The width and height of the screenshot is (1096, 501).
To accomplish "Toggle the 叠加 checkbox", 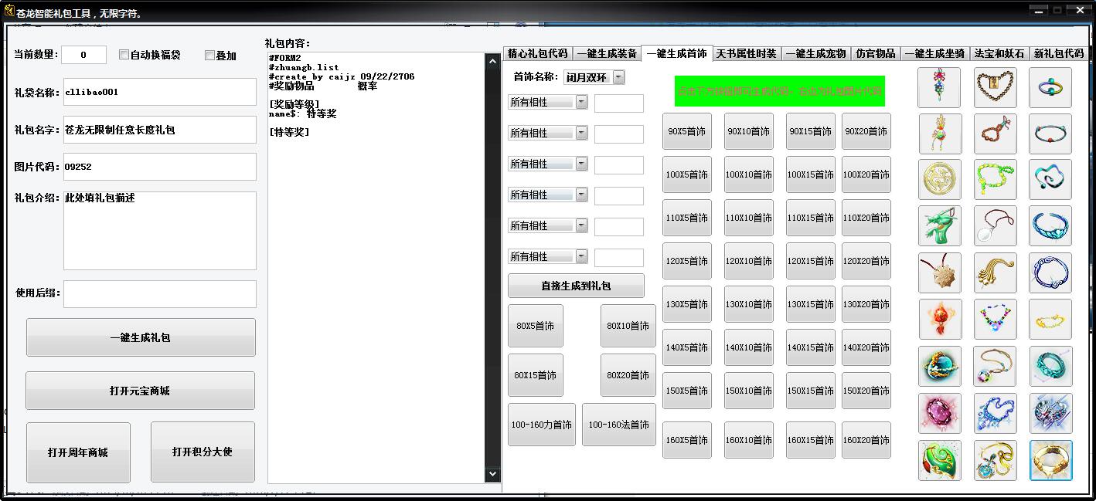I will pos(209,56).
